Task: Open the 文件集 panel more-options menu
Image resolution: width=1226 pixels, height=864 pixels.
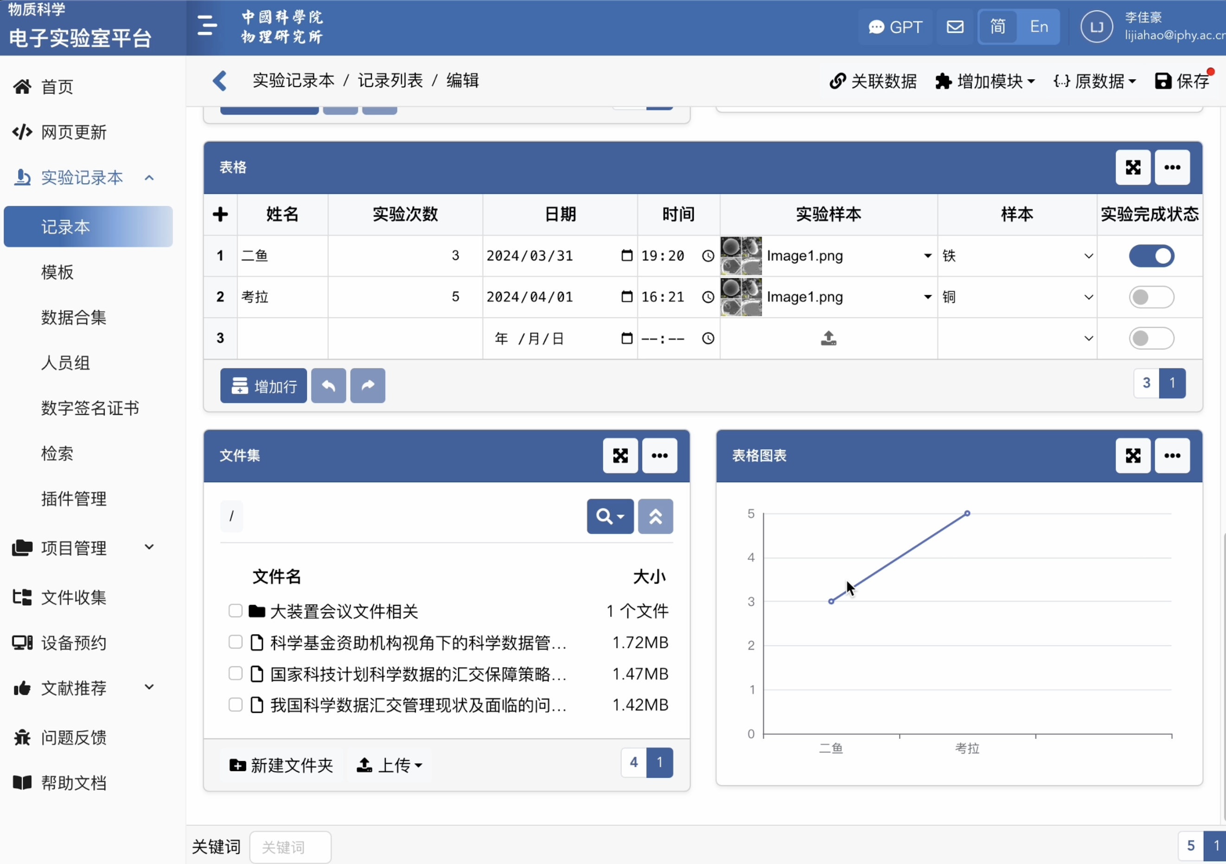Action: pyautogui.click(x=659, y=456)
